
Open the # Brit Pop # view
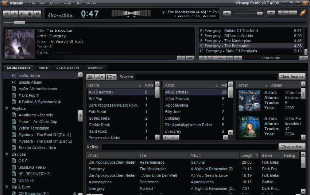tap(29, 95)
